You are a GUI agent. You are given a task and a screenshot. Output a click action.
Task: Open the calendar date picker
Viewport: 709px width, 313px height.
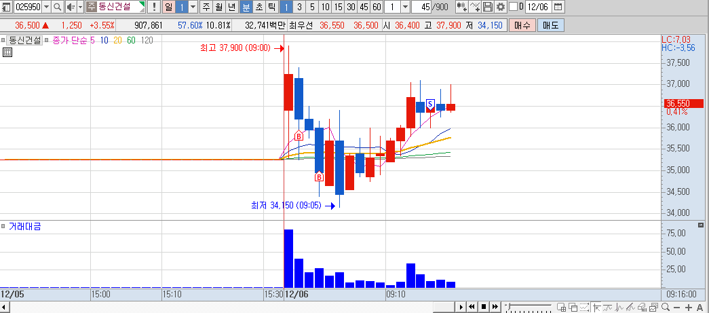[558, 6]
